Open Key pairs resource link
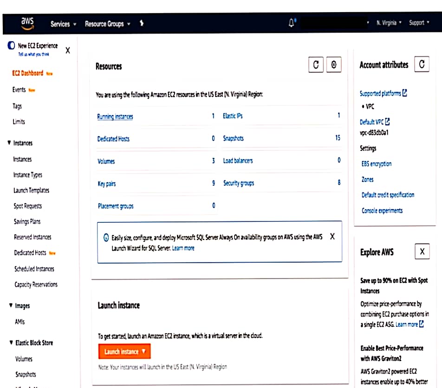This screenshot has height=388, width=442. tap(107, 184)
